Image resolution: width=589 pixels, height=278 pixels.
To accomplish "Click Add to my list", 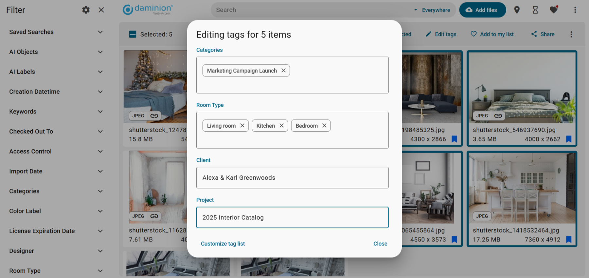I will [492, 34].
